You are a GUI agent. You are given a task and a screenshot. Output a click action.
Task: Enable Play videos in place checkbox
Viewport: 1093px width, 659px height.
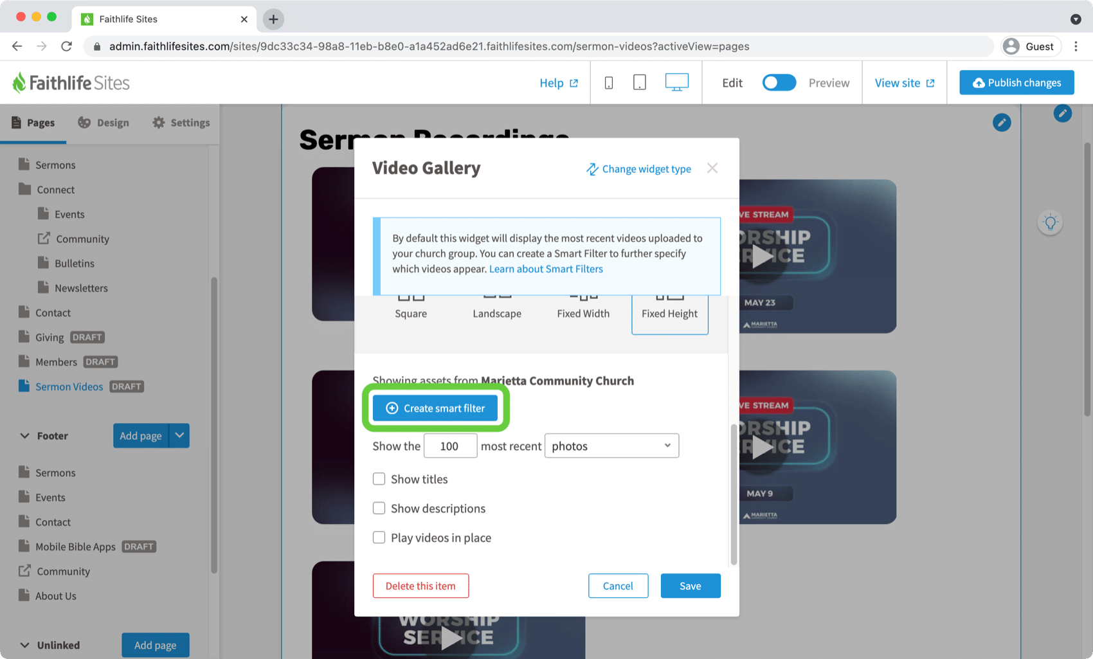click(379, 537)
